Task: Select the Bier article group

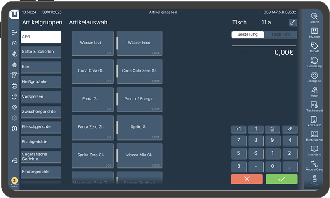Action: pyautogui.click(x=41, y=67)
